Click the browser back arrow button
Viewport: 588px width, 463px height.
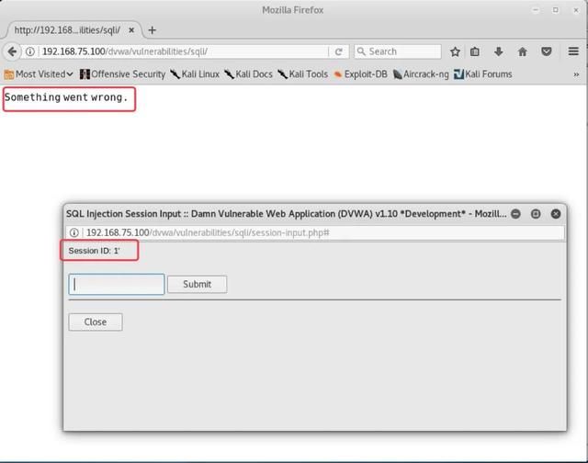tap(13, 51)
